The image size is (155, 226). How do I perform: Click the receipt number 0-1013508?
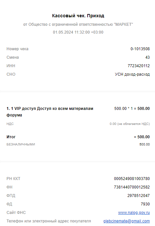click(140, 49)
